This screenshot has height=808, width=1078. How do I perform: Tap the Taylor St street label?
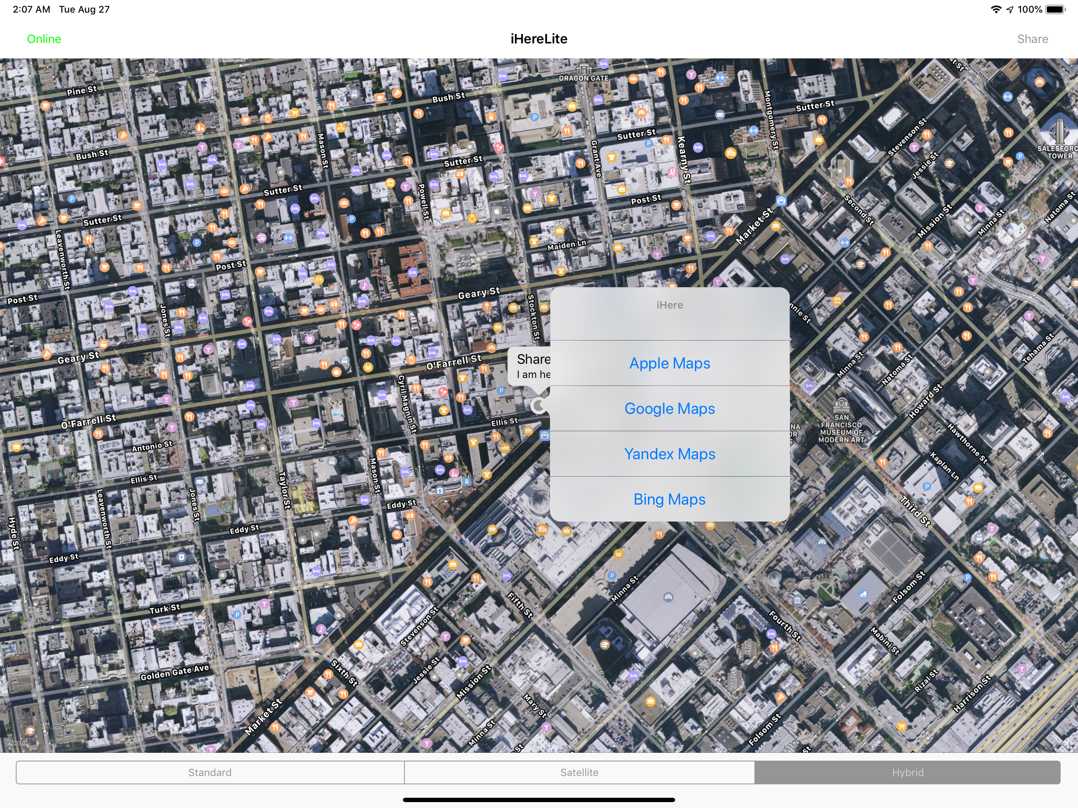284,490
